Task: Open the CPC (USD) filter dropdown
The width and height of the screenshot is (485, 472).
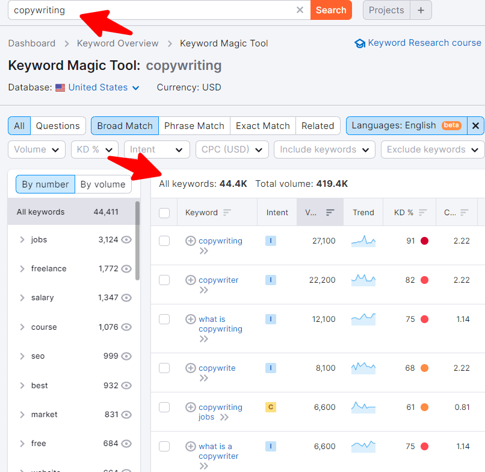Action: tap(232, 149)
